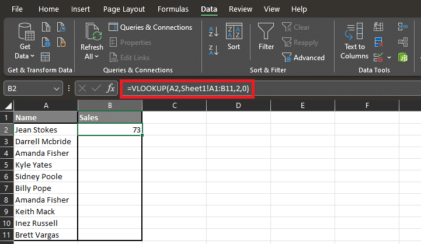Open the Advanced filter options
Viewport: 421px width, 244px height.
point(304,57)
